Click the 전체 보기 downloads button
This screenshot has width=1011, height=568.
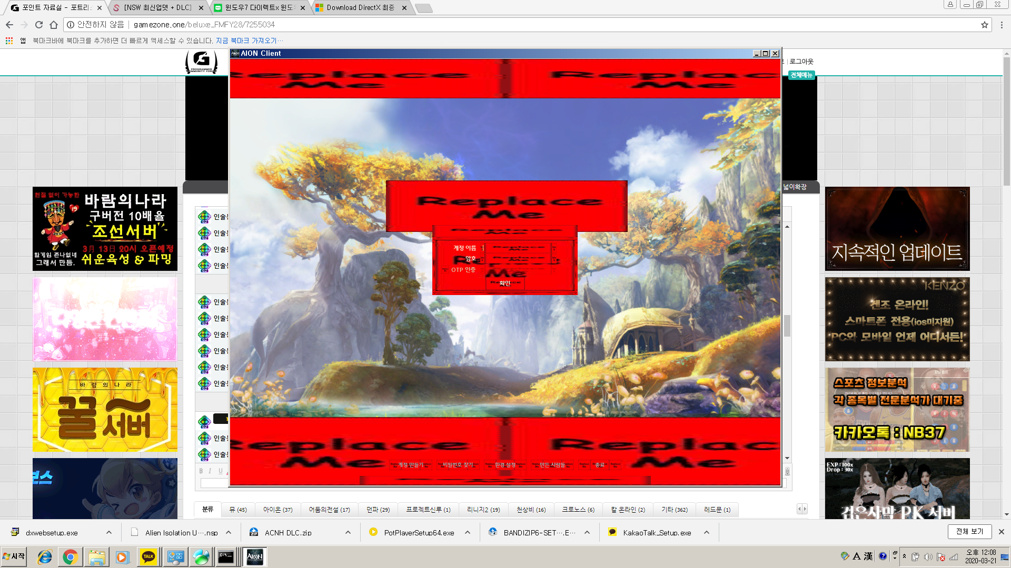(969, 532)
